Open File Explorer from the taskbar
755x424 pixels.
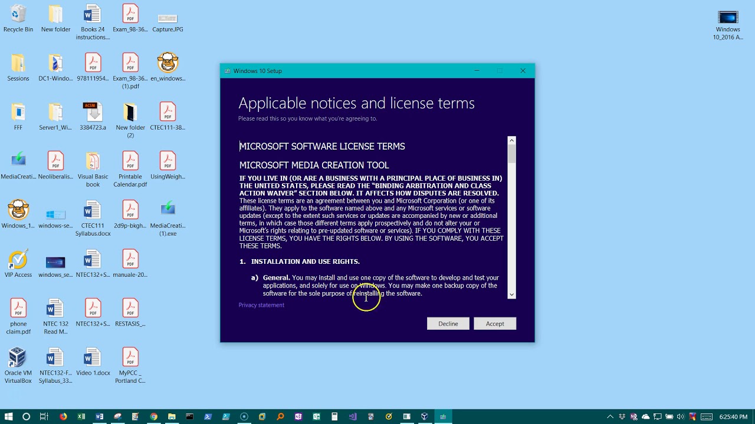pyautogui.click(x=172, y=416)
